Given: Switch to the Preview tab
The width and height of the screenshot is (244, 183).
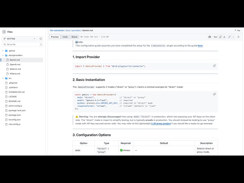Looking at the screenshot, I should point(55,37).
